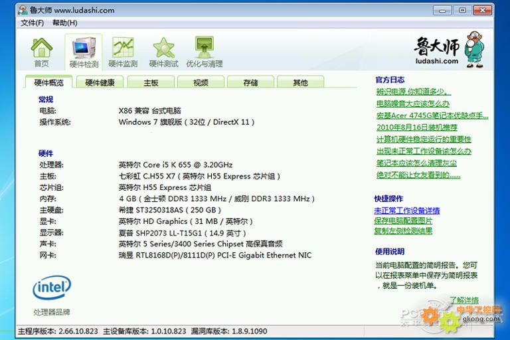
Task: Click processor value Core i5 K 655
Action: tap(175, 165)
